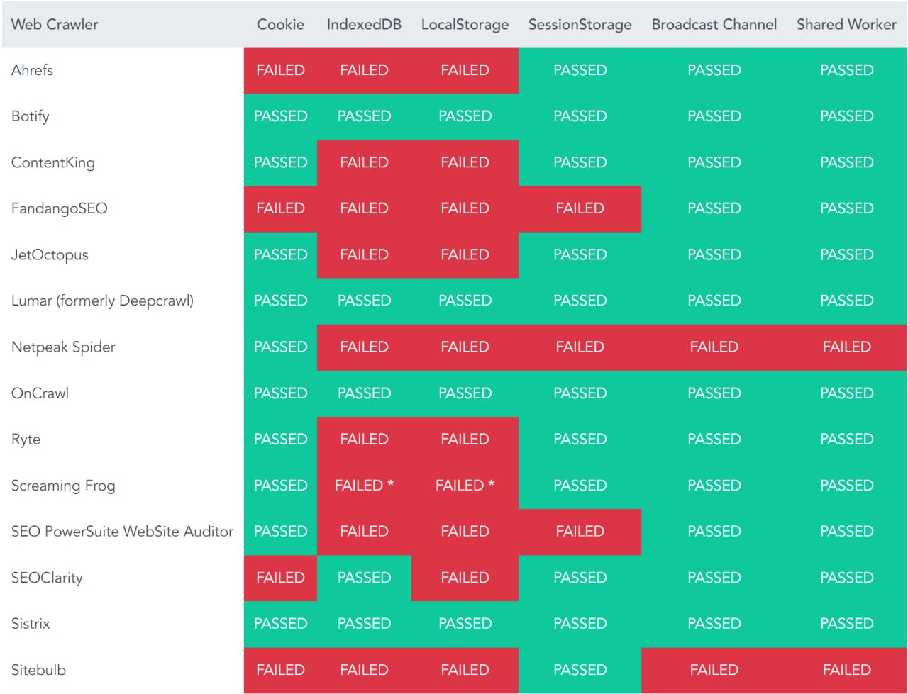Click OnCrawl LocalStorage PASSED cell

(465, 393)
